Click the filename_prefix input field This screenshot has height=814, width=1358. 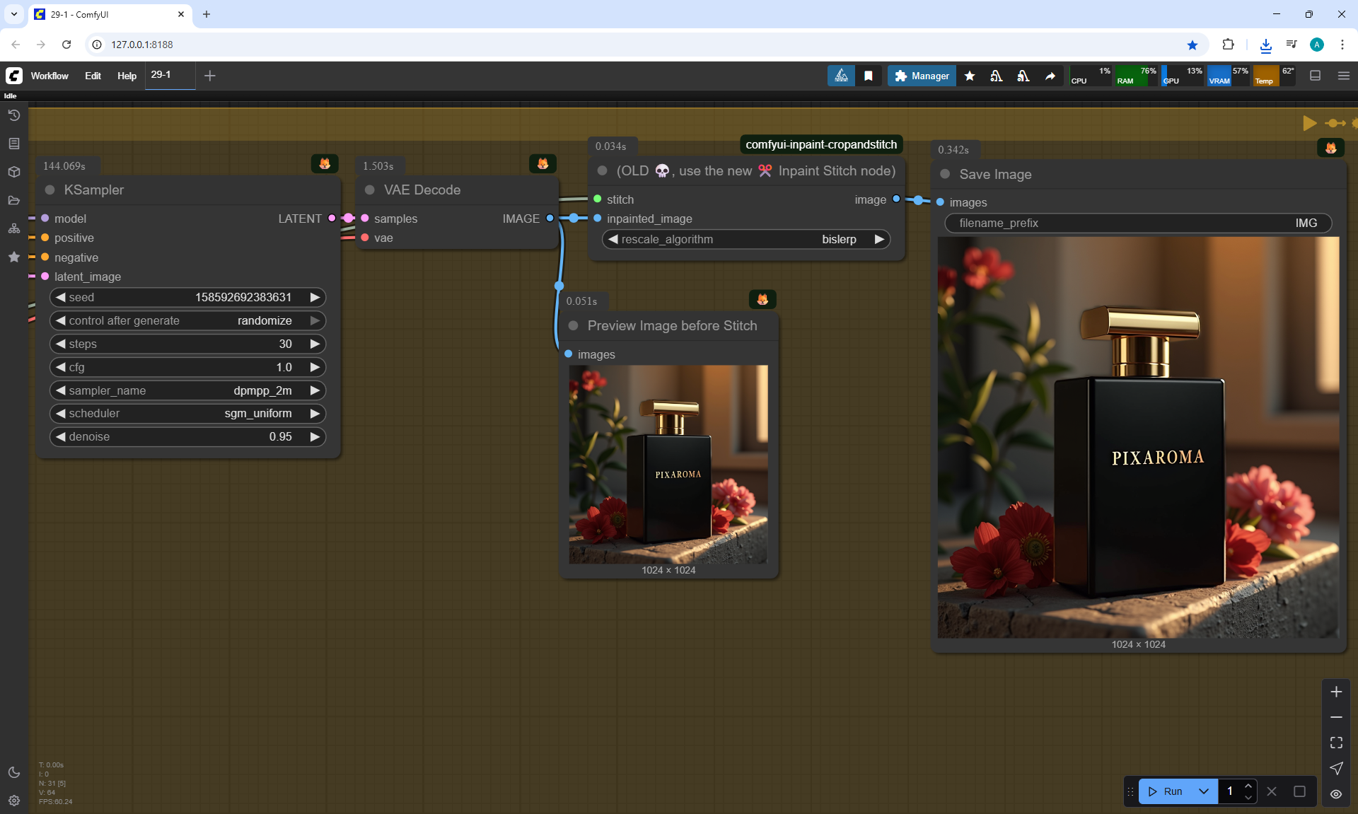coord(1137,223)
